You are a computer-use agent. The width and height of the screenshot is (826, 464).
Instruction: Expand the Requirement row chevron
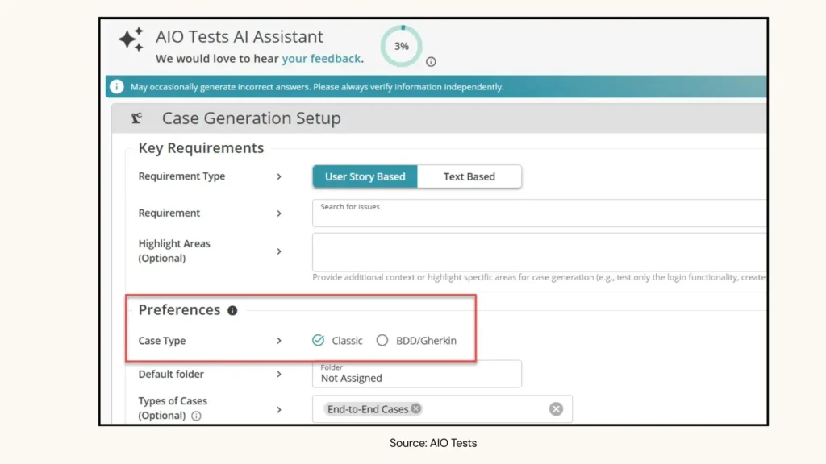278,213
